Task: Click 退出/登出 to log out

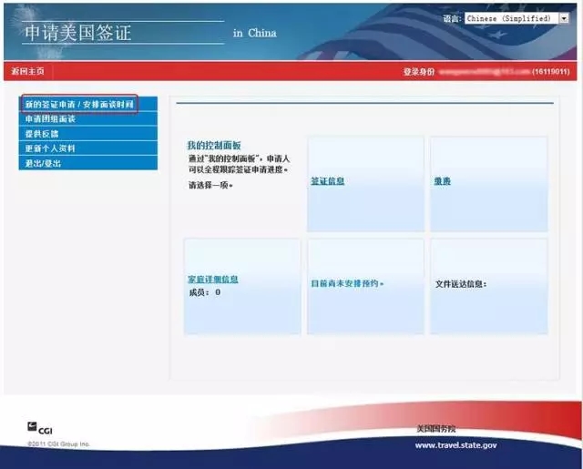Action: 88,163
